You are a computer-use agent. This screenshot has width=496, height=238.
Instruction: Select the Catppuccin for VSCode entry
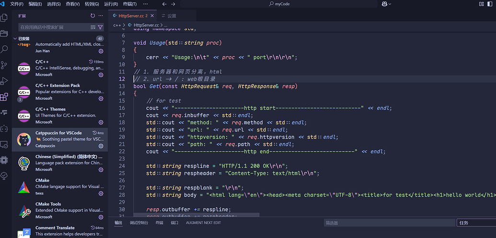coord(60,140)
